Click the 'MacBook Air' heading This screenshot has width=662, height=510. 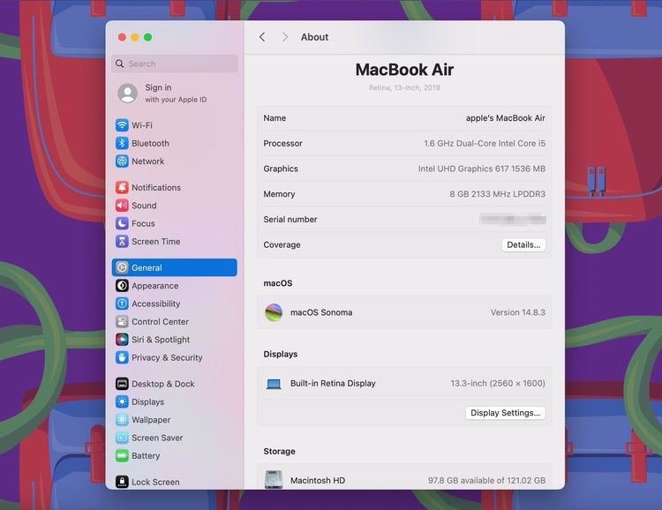tap(404, 70)
